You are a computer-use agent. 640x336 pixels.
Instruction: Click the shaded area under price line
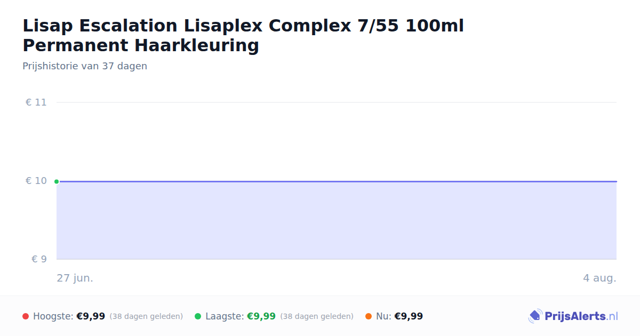pos(337,221)
